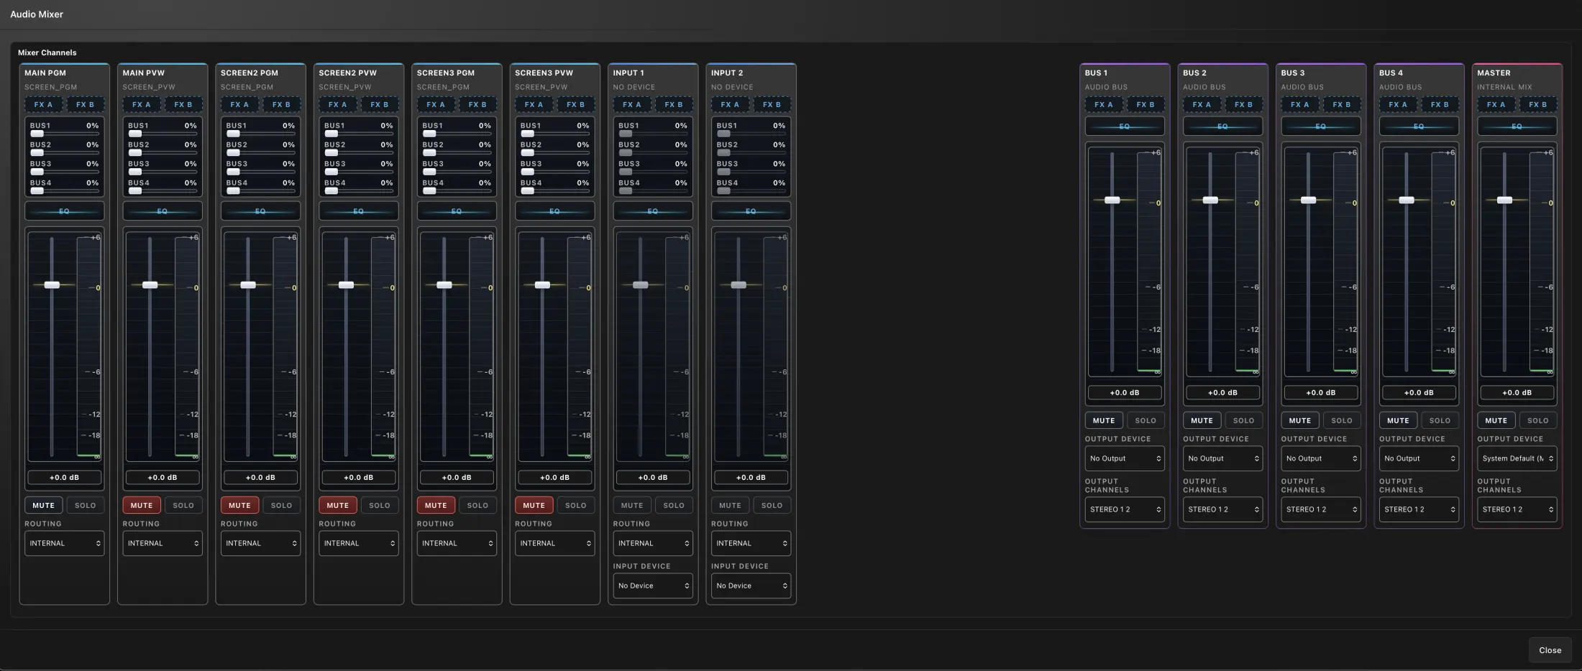Image resolution: width=1582 pixels, height=671 pixels.
Task: Toggle FX B on INPUT 1
Action: coord(674,105)
